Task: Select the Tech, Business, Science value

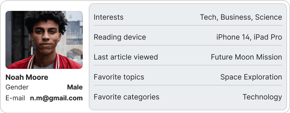Action: tap(241, 17)
